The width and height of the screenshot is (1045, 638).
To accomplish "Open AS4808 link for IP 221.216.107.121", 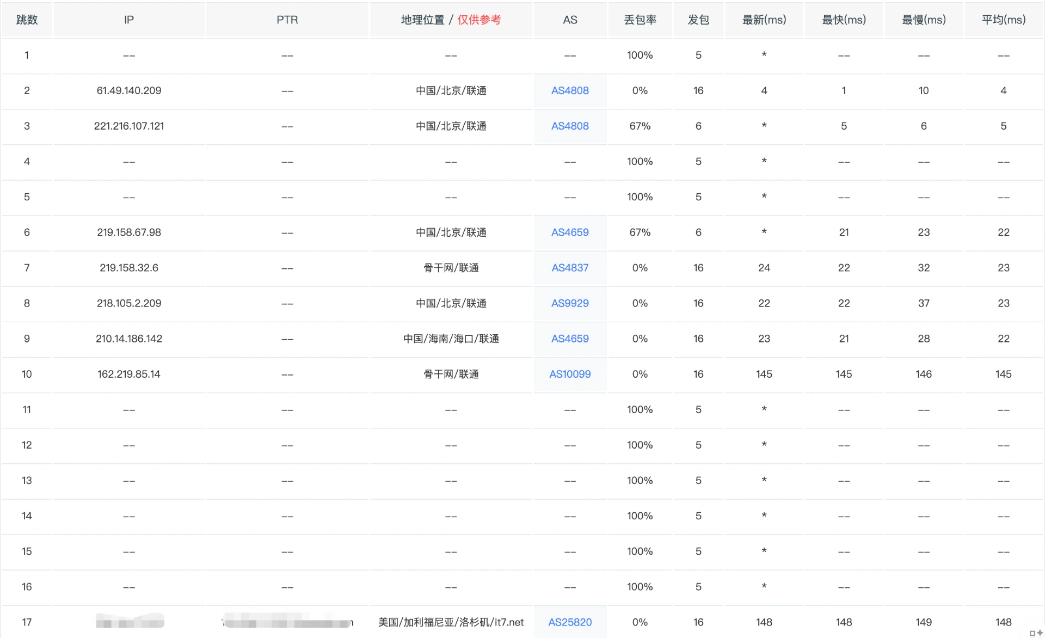I will click(570, 126).
